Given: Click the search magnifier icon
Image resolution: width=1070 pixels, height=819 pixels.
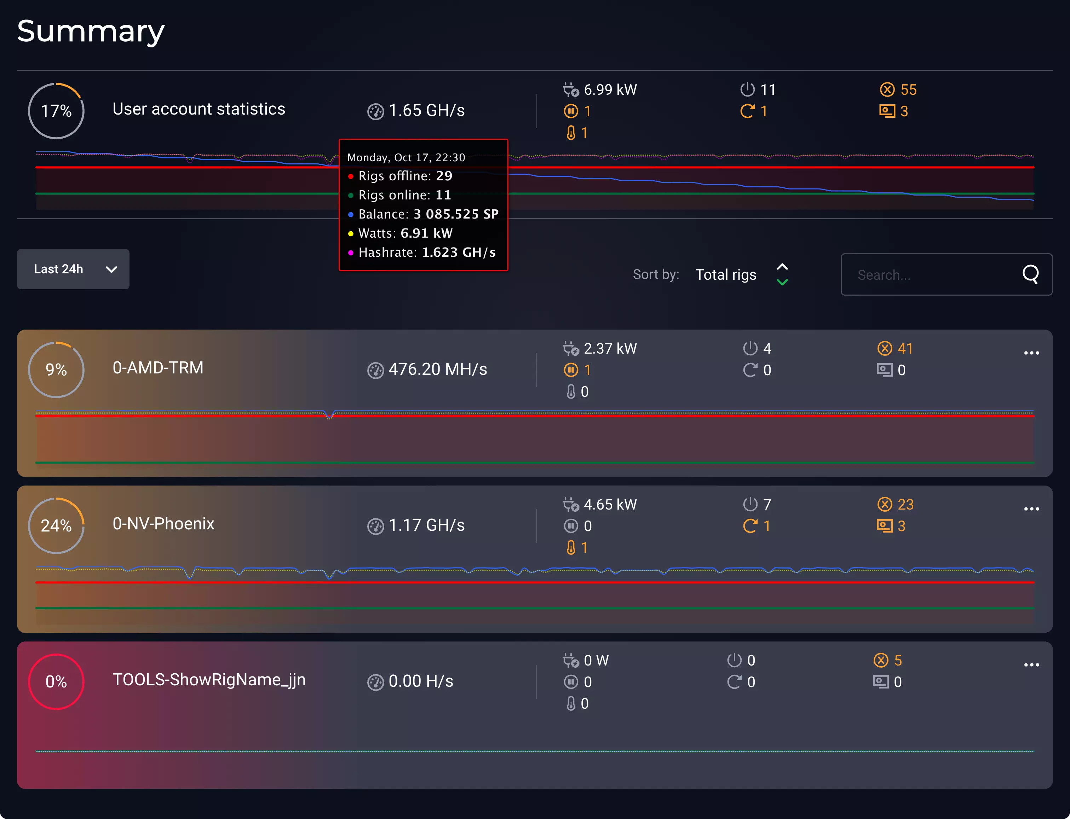Looking at the screenshot, I should click(x=1030, y=274).
